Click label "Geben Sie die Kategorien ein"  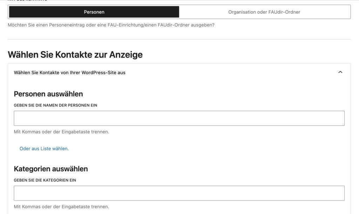45,180
